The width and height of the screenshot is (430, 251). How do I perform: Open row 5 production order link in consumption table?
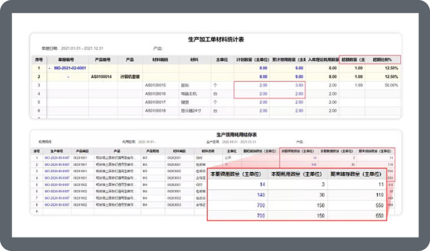(57, 185)
